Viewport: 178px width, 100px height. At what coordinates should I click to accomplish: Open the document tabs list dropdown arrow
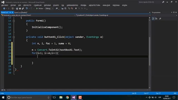pyautogui.click(x=150, y=12)
